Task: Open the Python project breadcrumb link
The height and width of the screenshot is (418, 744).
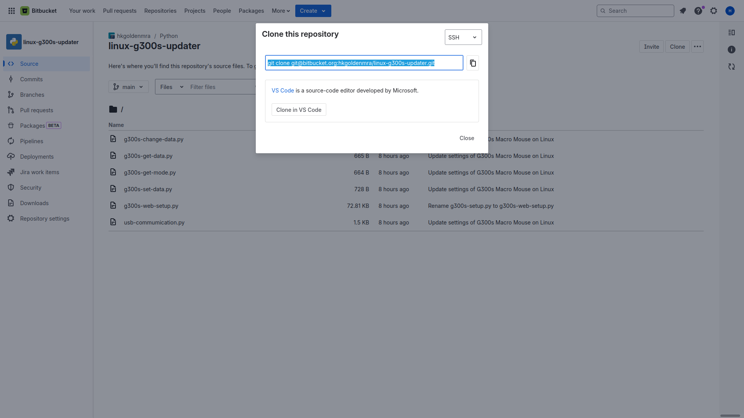Action: [169, 36]
